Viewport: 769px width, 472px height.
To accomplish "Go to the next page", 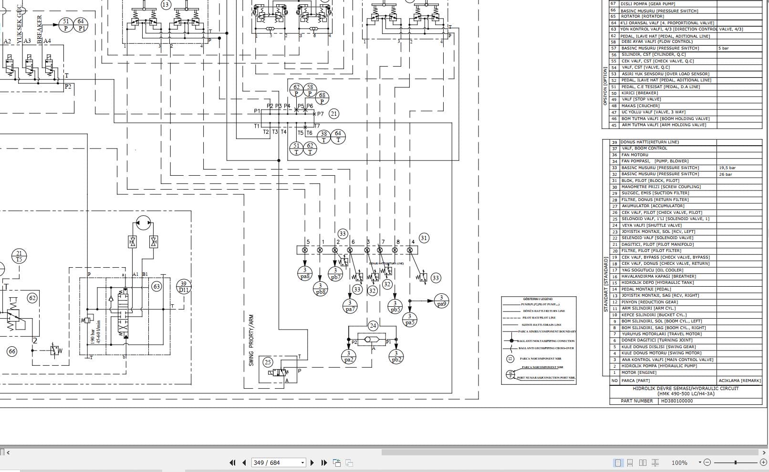I will (312, 462).
